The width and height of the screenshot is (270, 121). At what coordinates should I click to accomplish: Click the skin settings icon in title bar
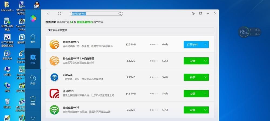(193, 13)
